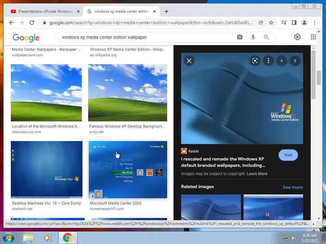Search by image using camera icon

pos(239,37)
